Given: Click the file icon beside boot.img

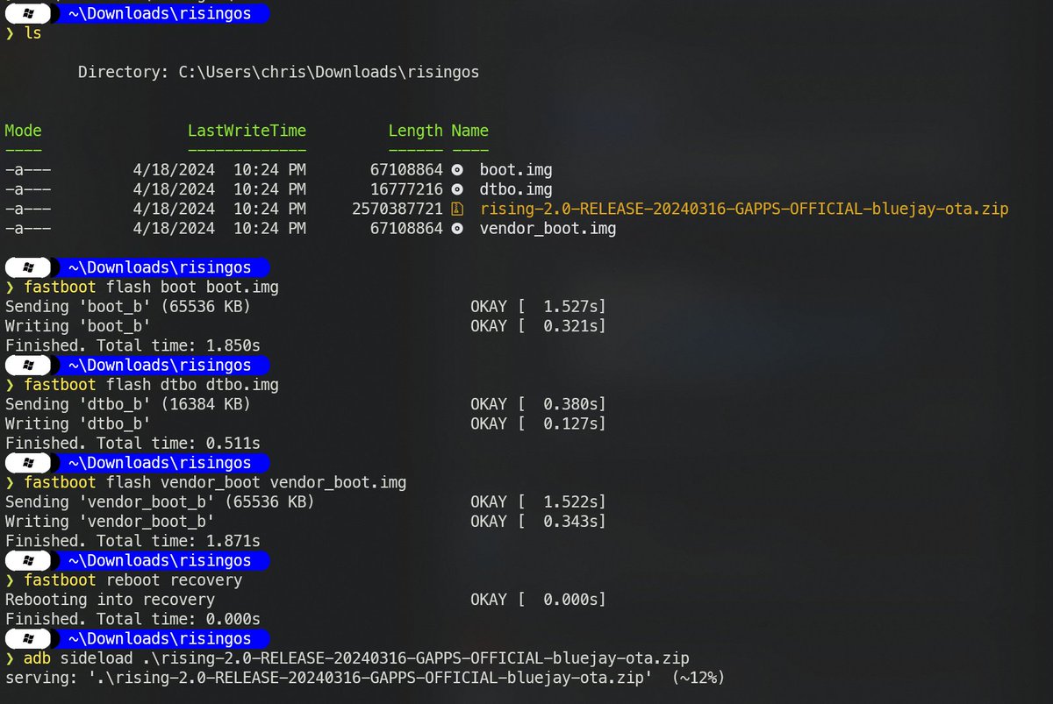Looking at the screenshot, I should tap(456, 170).
